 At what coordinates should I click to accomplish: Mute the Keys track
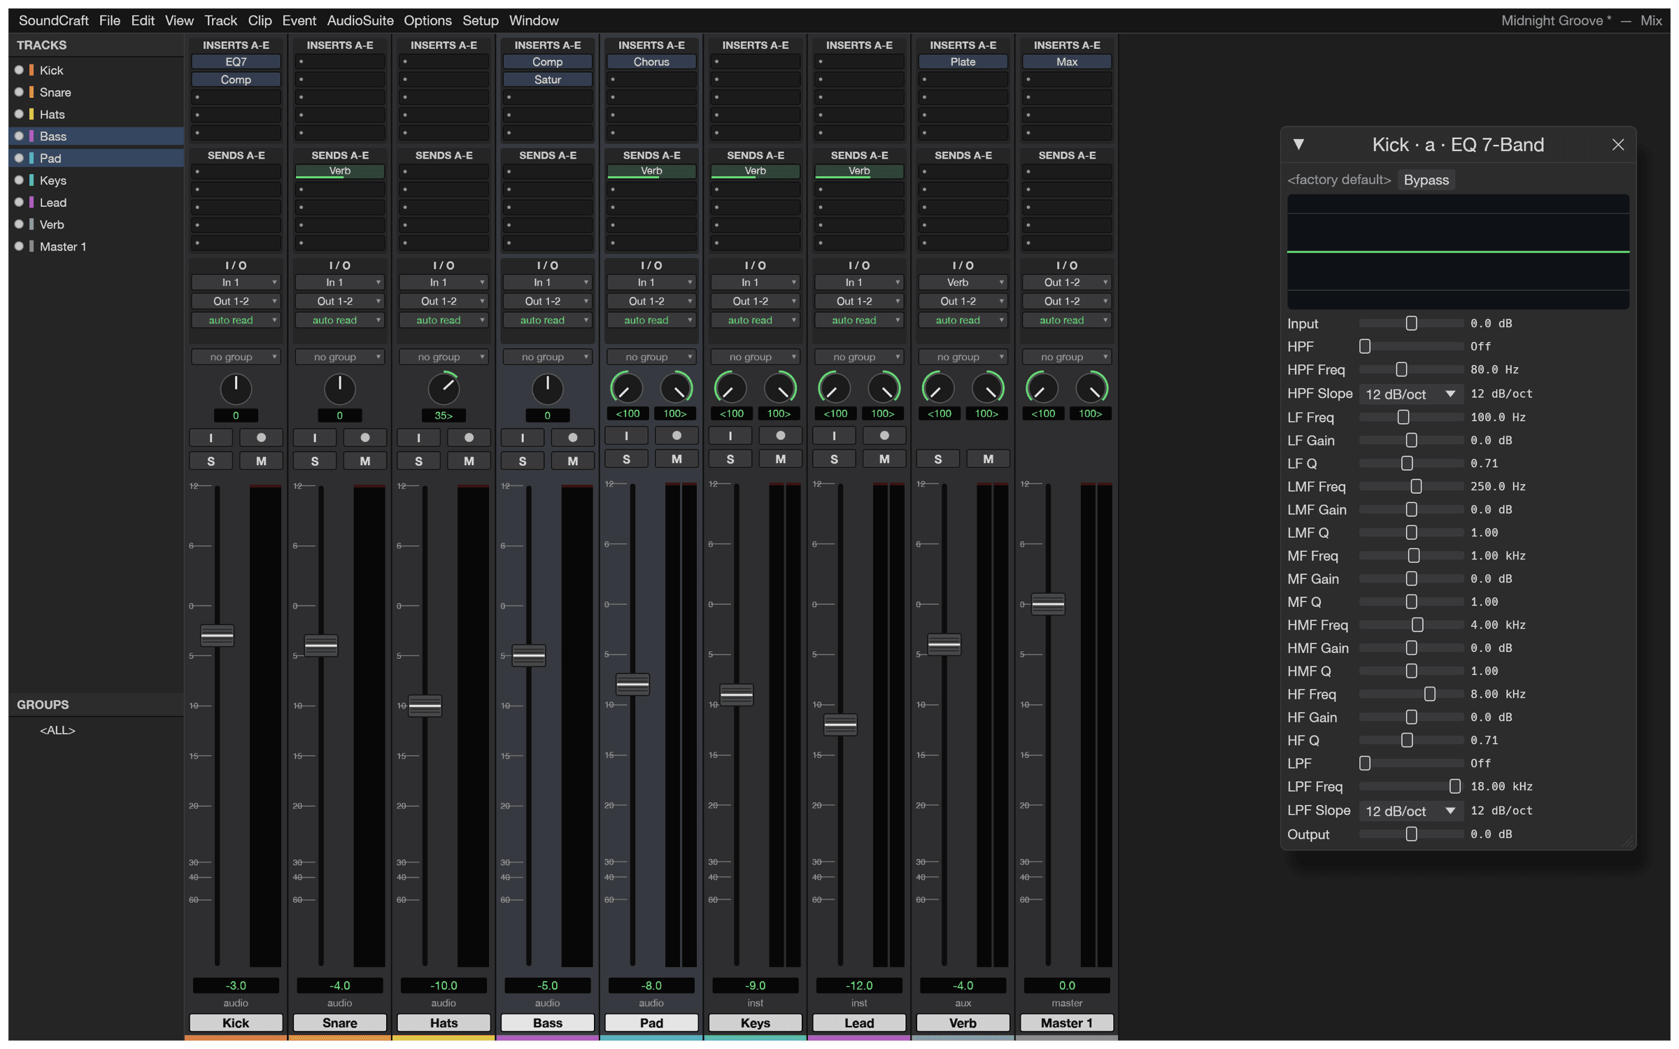[781, 459]
